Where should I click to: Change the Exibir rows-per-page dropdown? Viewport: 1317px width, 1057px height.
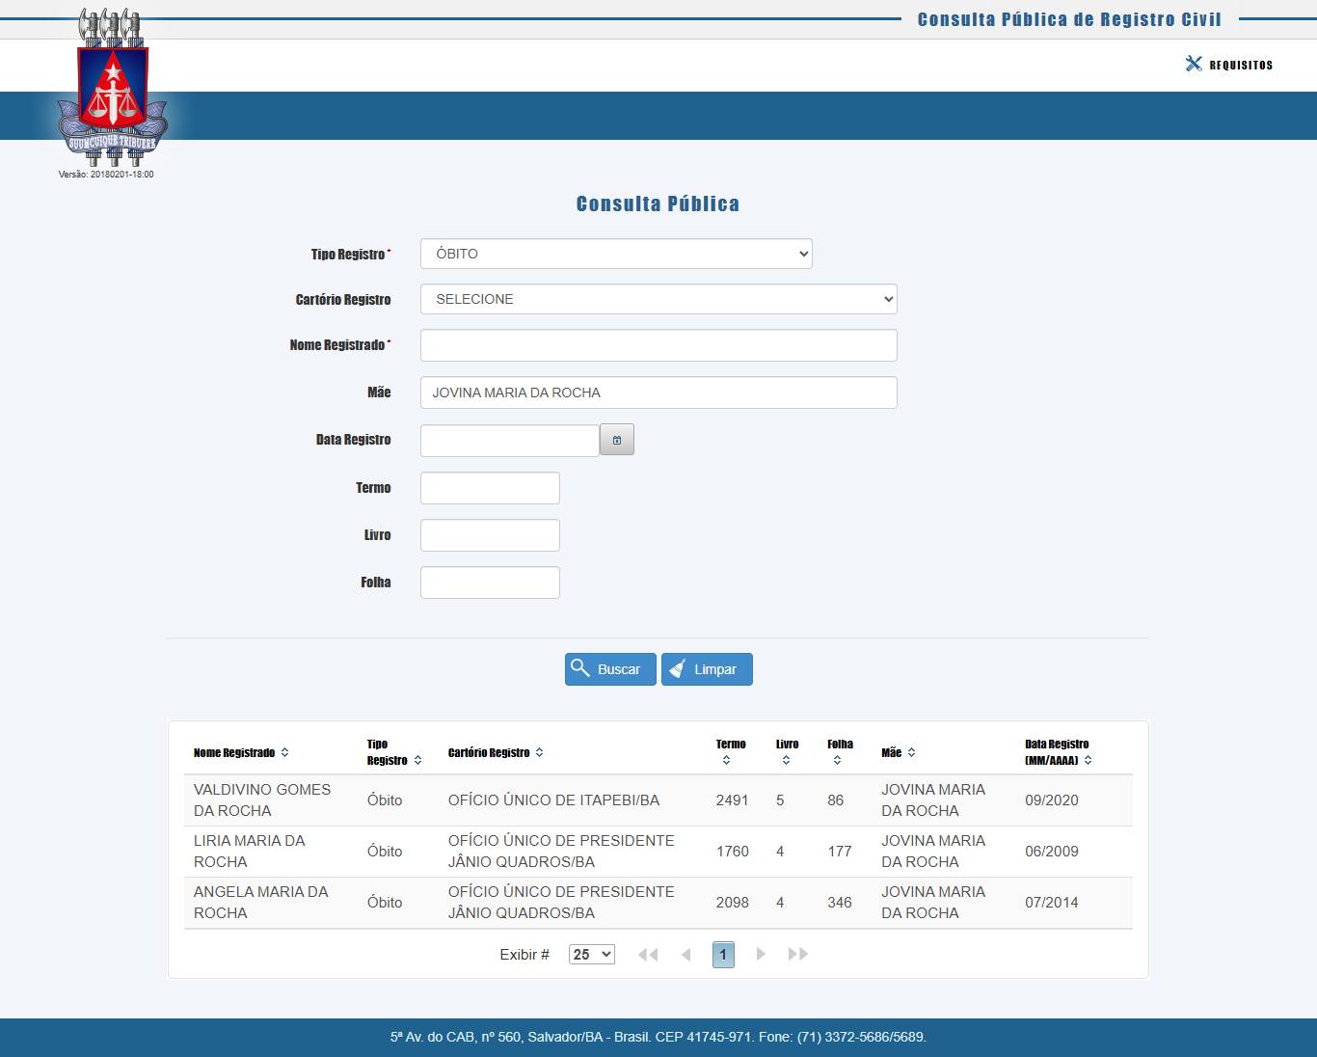(591, 954)
